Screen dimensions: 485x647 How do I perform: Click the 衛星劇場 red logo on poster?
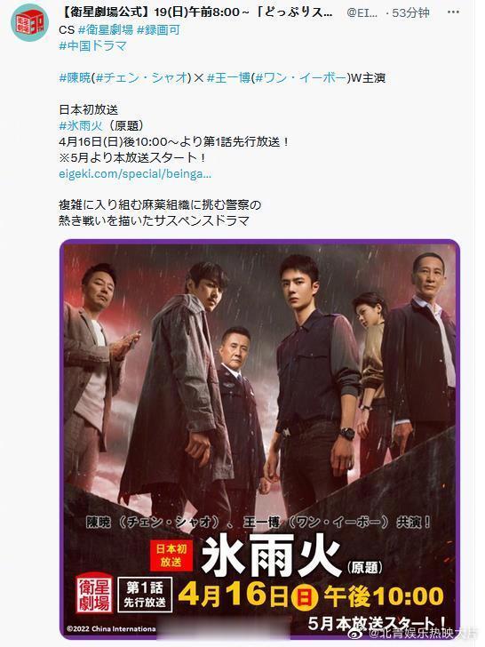pyautogui.click(x=94, y=593)
